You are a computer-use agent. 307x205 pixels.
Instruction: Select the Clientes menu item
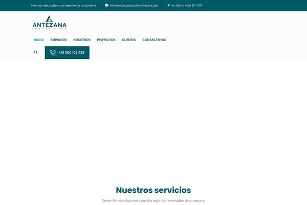pos(128,40)
